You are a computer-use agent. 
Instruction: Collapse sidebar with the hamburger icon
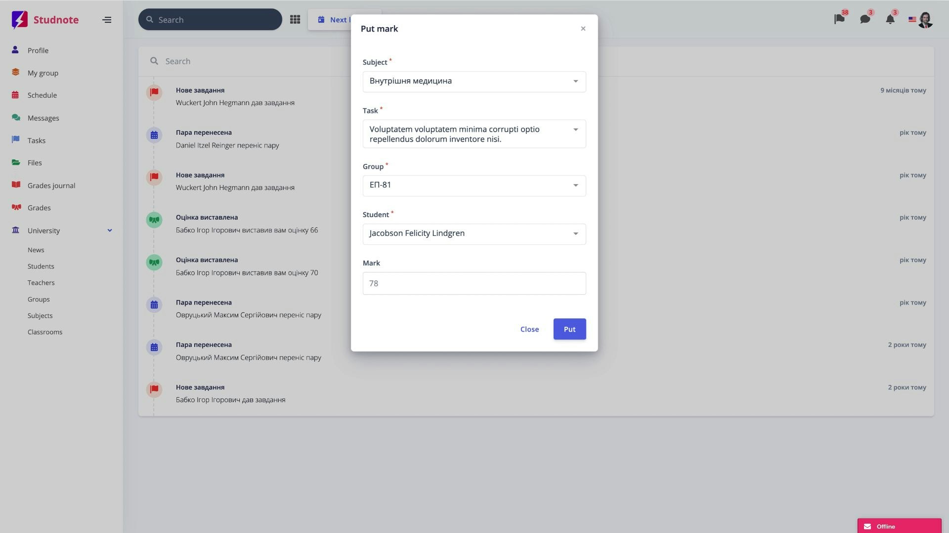pyautogui.click(x=107, y=20)
